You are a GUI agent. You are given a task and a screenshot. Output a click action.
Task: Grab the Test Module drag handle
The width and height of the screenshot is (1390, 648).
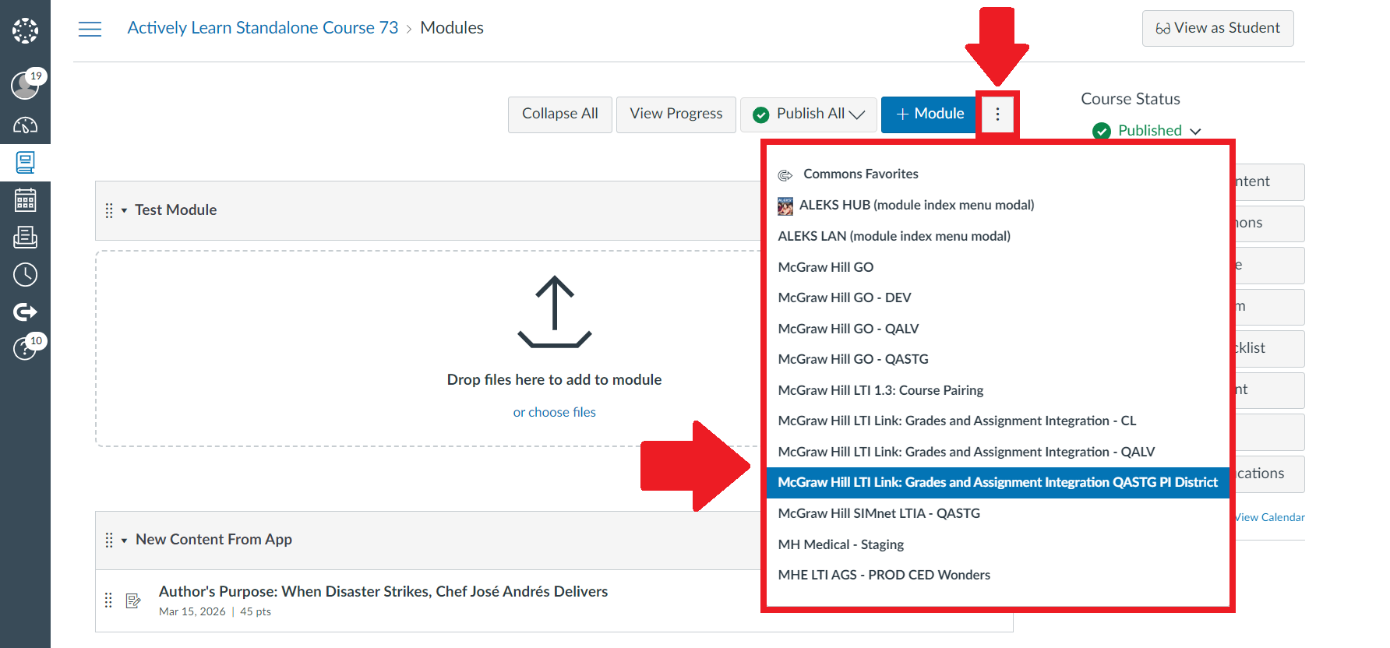tap(109, 210)
